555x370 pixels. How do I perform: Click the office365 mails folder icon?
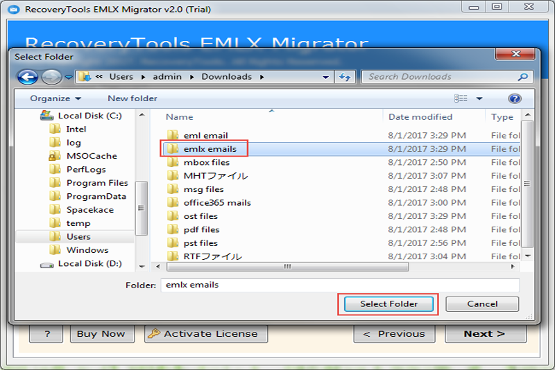(x=173, y=202)
